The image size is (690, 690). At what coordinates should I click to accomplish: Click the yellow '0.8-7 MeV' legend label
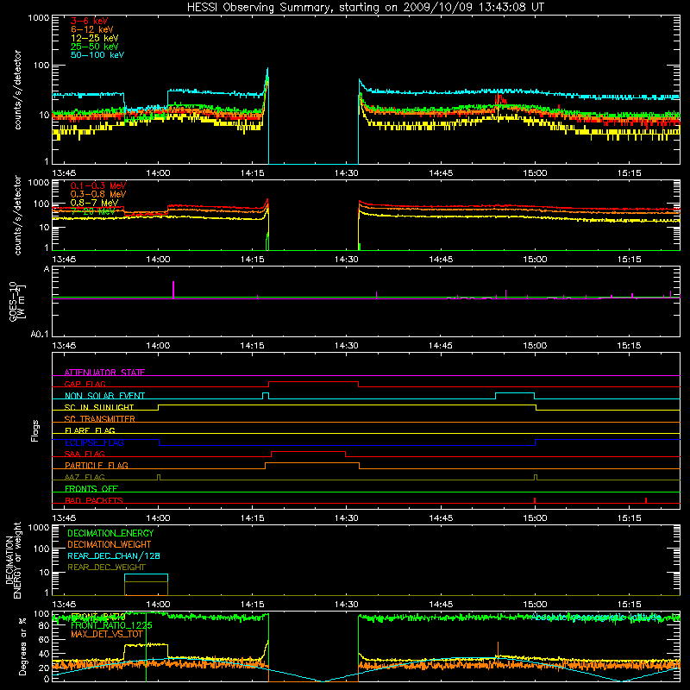[x=95, y=203]
